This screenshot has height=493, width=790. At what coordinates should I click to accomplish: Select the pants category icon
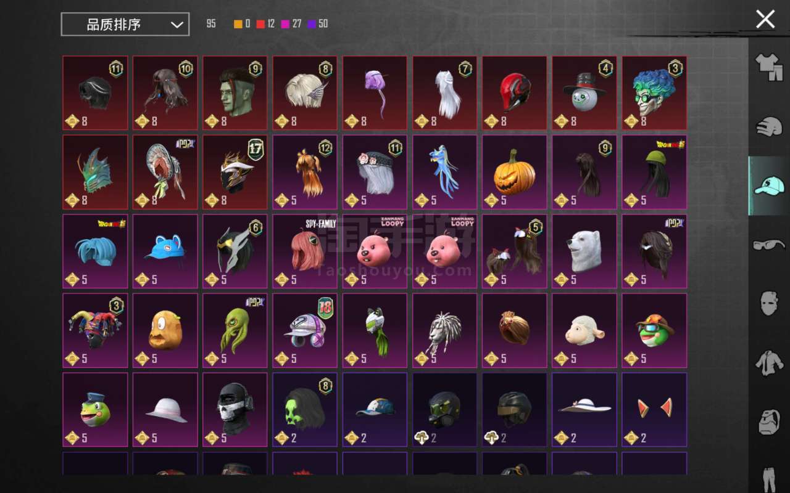click(x=769, y=478)
